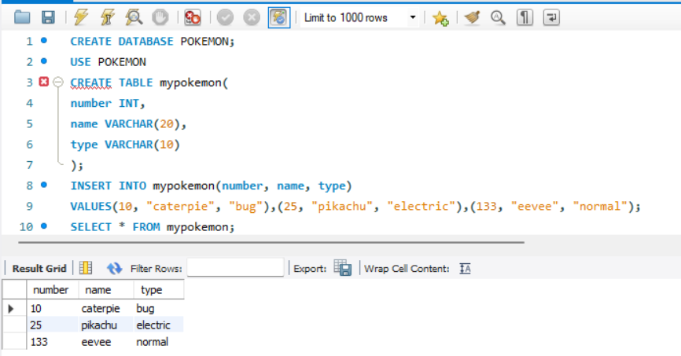Click the cell containing 133
Image resolution: width=681 pixels, height=356 pixels.
(53, 342)
